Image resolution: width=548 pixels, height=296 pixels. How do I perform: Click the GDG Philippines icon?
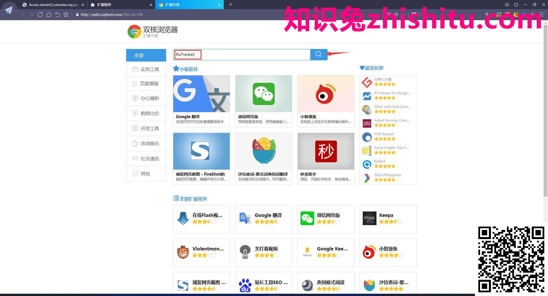click(x=367, y=178)
